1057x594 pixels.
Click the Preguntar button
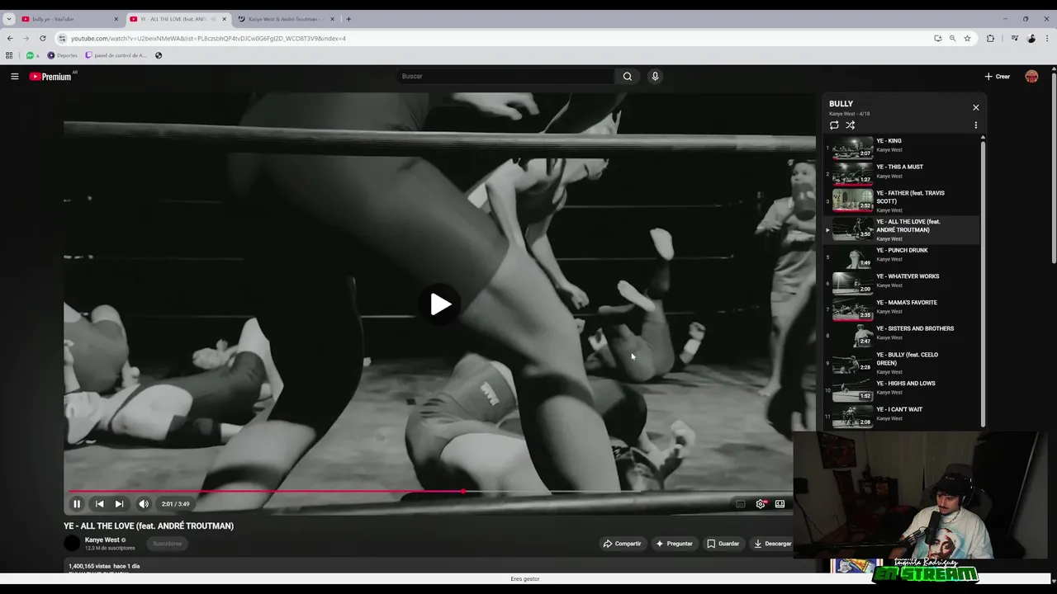pyautogui.click(x=674, y=544)
